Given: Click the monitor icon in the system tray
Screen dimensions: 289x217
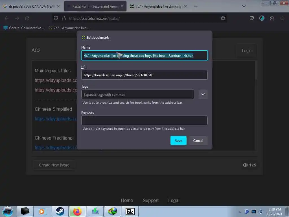Looking at the screenshot, I should point(254,212).
